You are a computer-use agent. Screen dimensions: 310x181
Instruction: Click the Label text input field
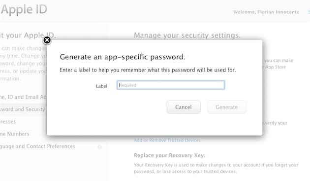click(x=171, y=85)
